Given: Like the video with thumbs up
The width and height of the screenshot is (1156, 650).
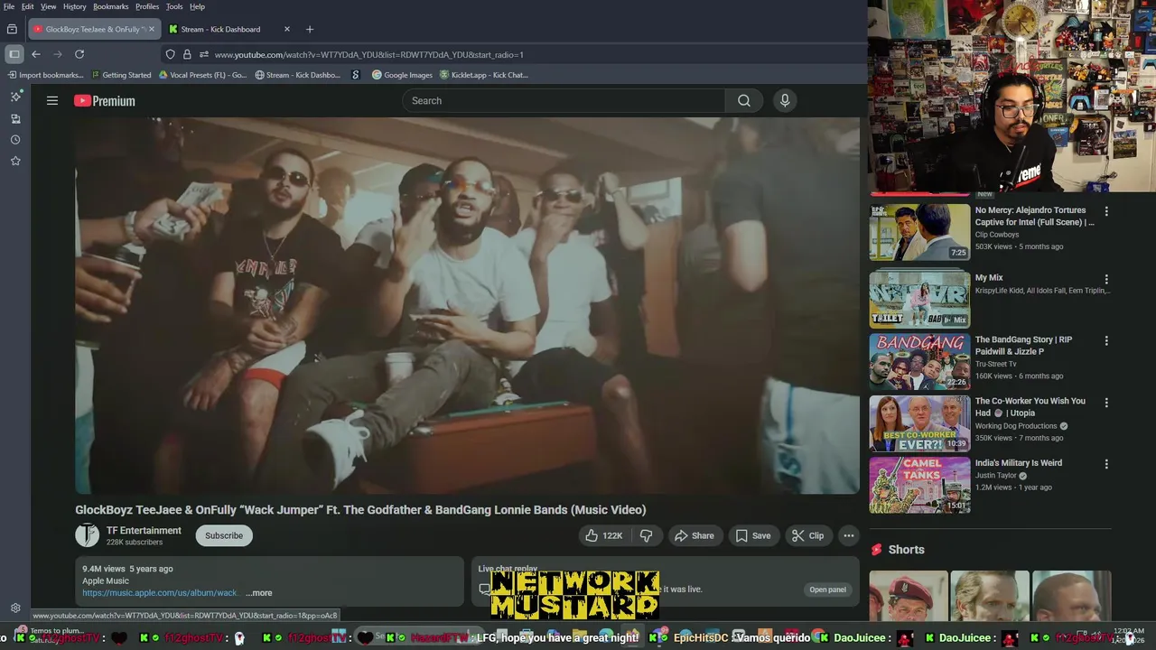Looking at the screenshot, I should (603, 535).
